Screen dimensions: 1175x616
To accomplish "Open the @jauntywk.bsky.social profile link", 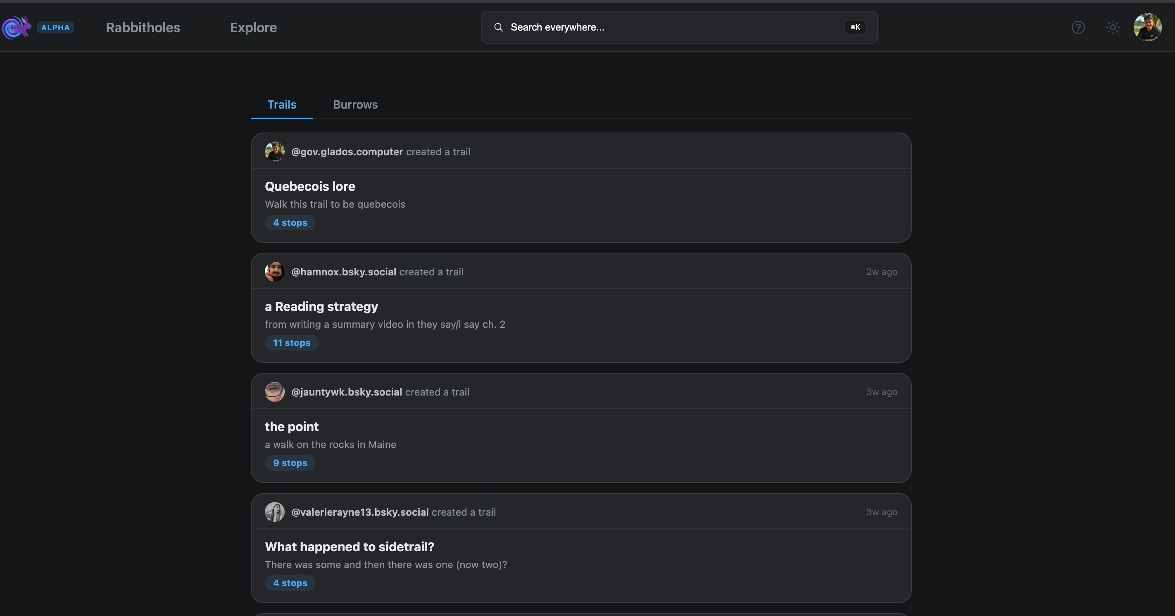I will click(346, 392).
